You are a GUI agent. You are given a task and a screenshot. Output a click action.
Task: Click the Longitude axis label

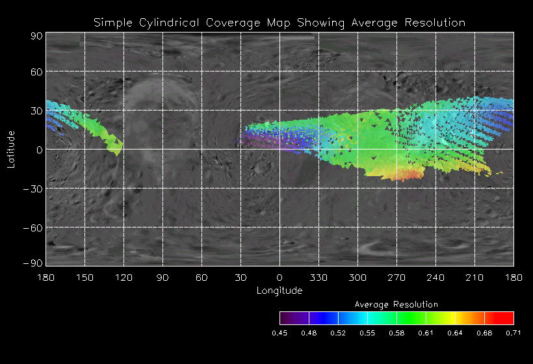(279, 291)
